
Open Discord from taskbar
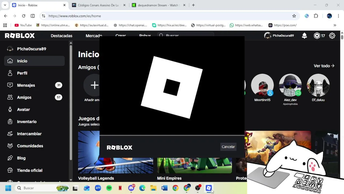pyautogui.click(x=131, y=188)
